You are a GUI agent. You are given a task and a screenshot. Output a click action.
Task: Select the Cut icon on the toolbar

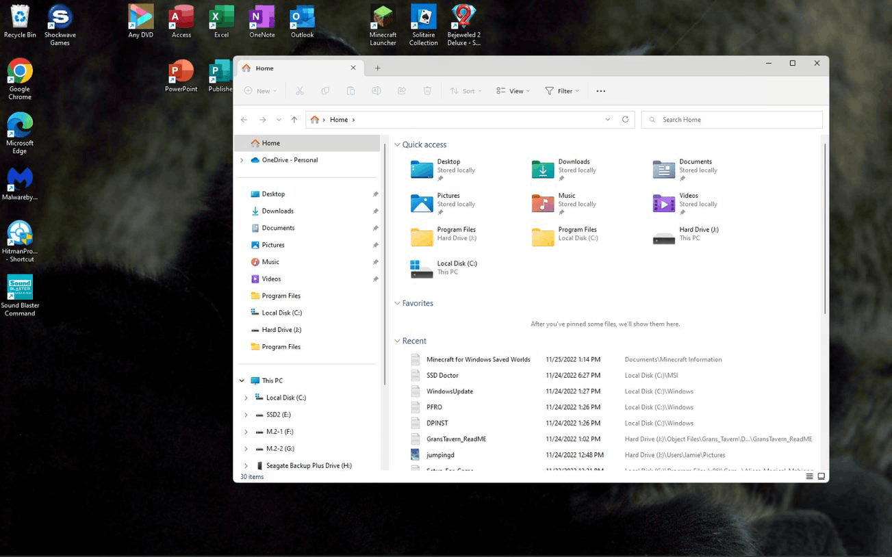tap(300, 90)
